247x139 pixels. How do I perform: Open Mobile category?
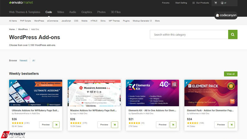[84, 21]
